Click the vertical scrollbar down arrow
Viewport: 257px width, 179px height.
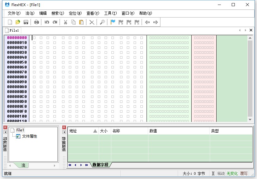250,119
